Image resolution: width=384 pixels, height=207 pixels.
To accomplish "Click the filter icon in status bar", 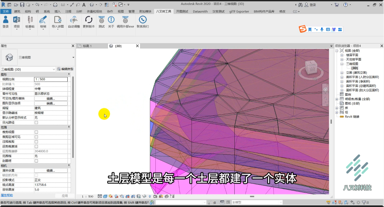I will (364, 203).
